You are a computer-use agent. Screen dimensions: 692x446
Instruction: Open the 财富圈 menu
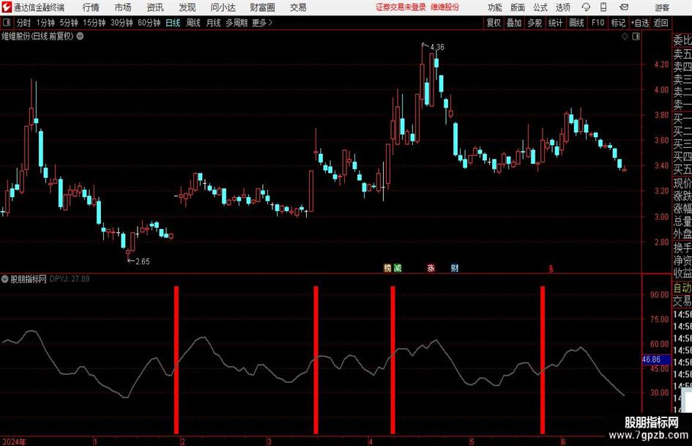[x=262, y=7]
